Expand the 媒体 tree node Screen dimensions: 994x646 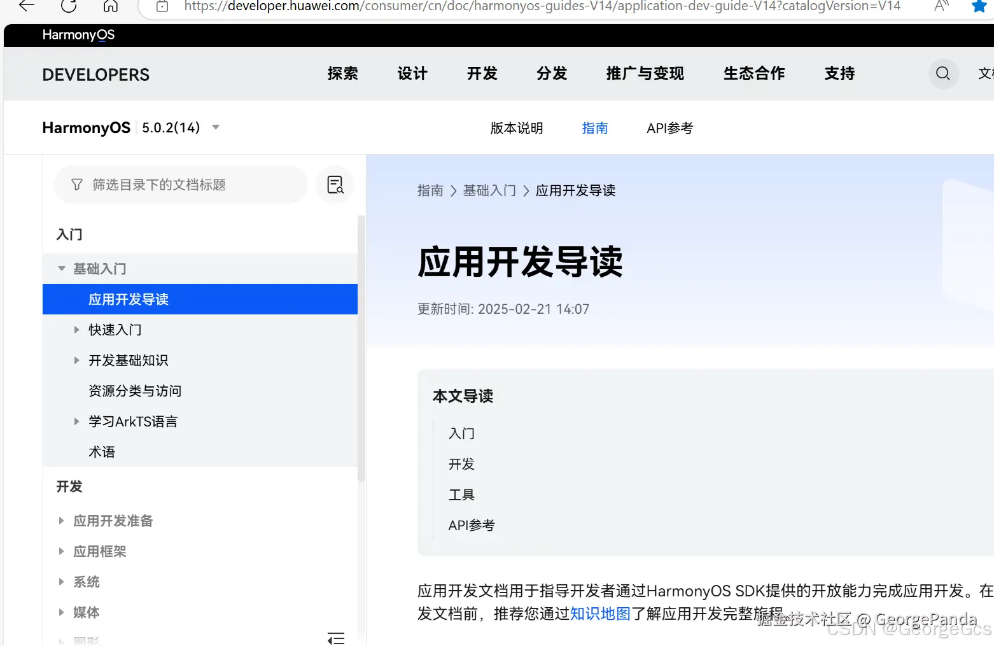(x=61, y=612)
